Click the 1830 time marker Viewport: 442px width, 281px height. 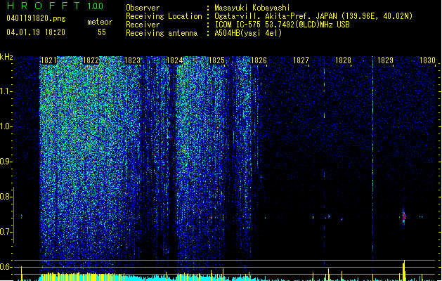pos(428,60)
